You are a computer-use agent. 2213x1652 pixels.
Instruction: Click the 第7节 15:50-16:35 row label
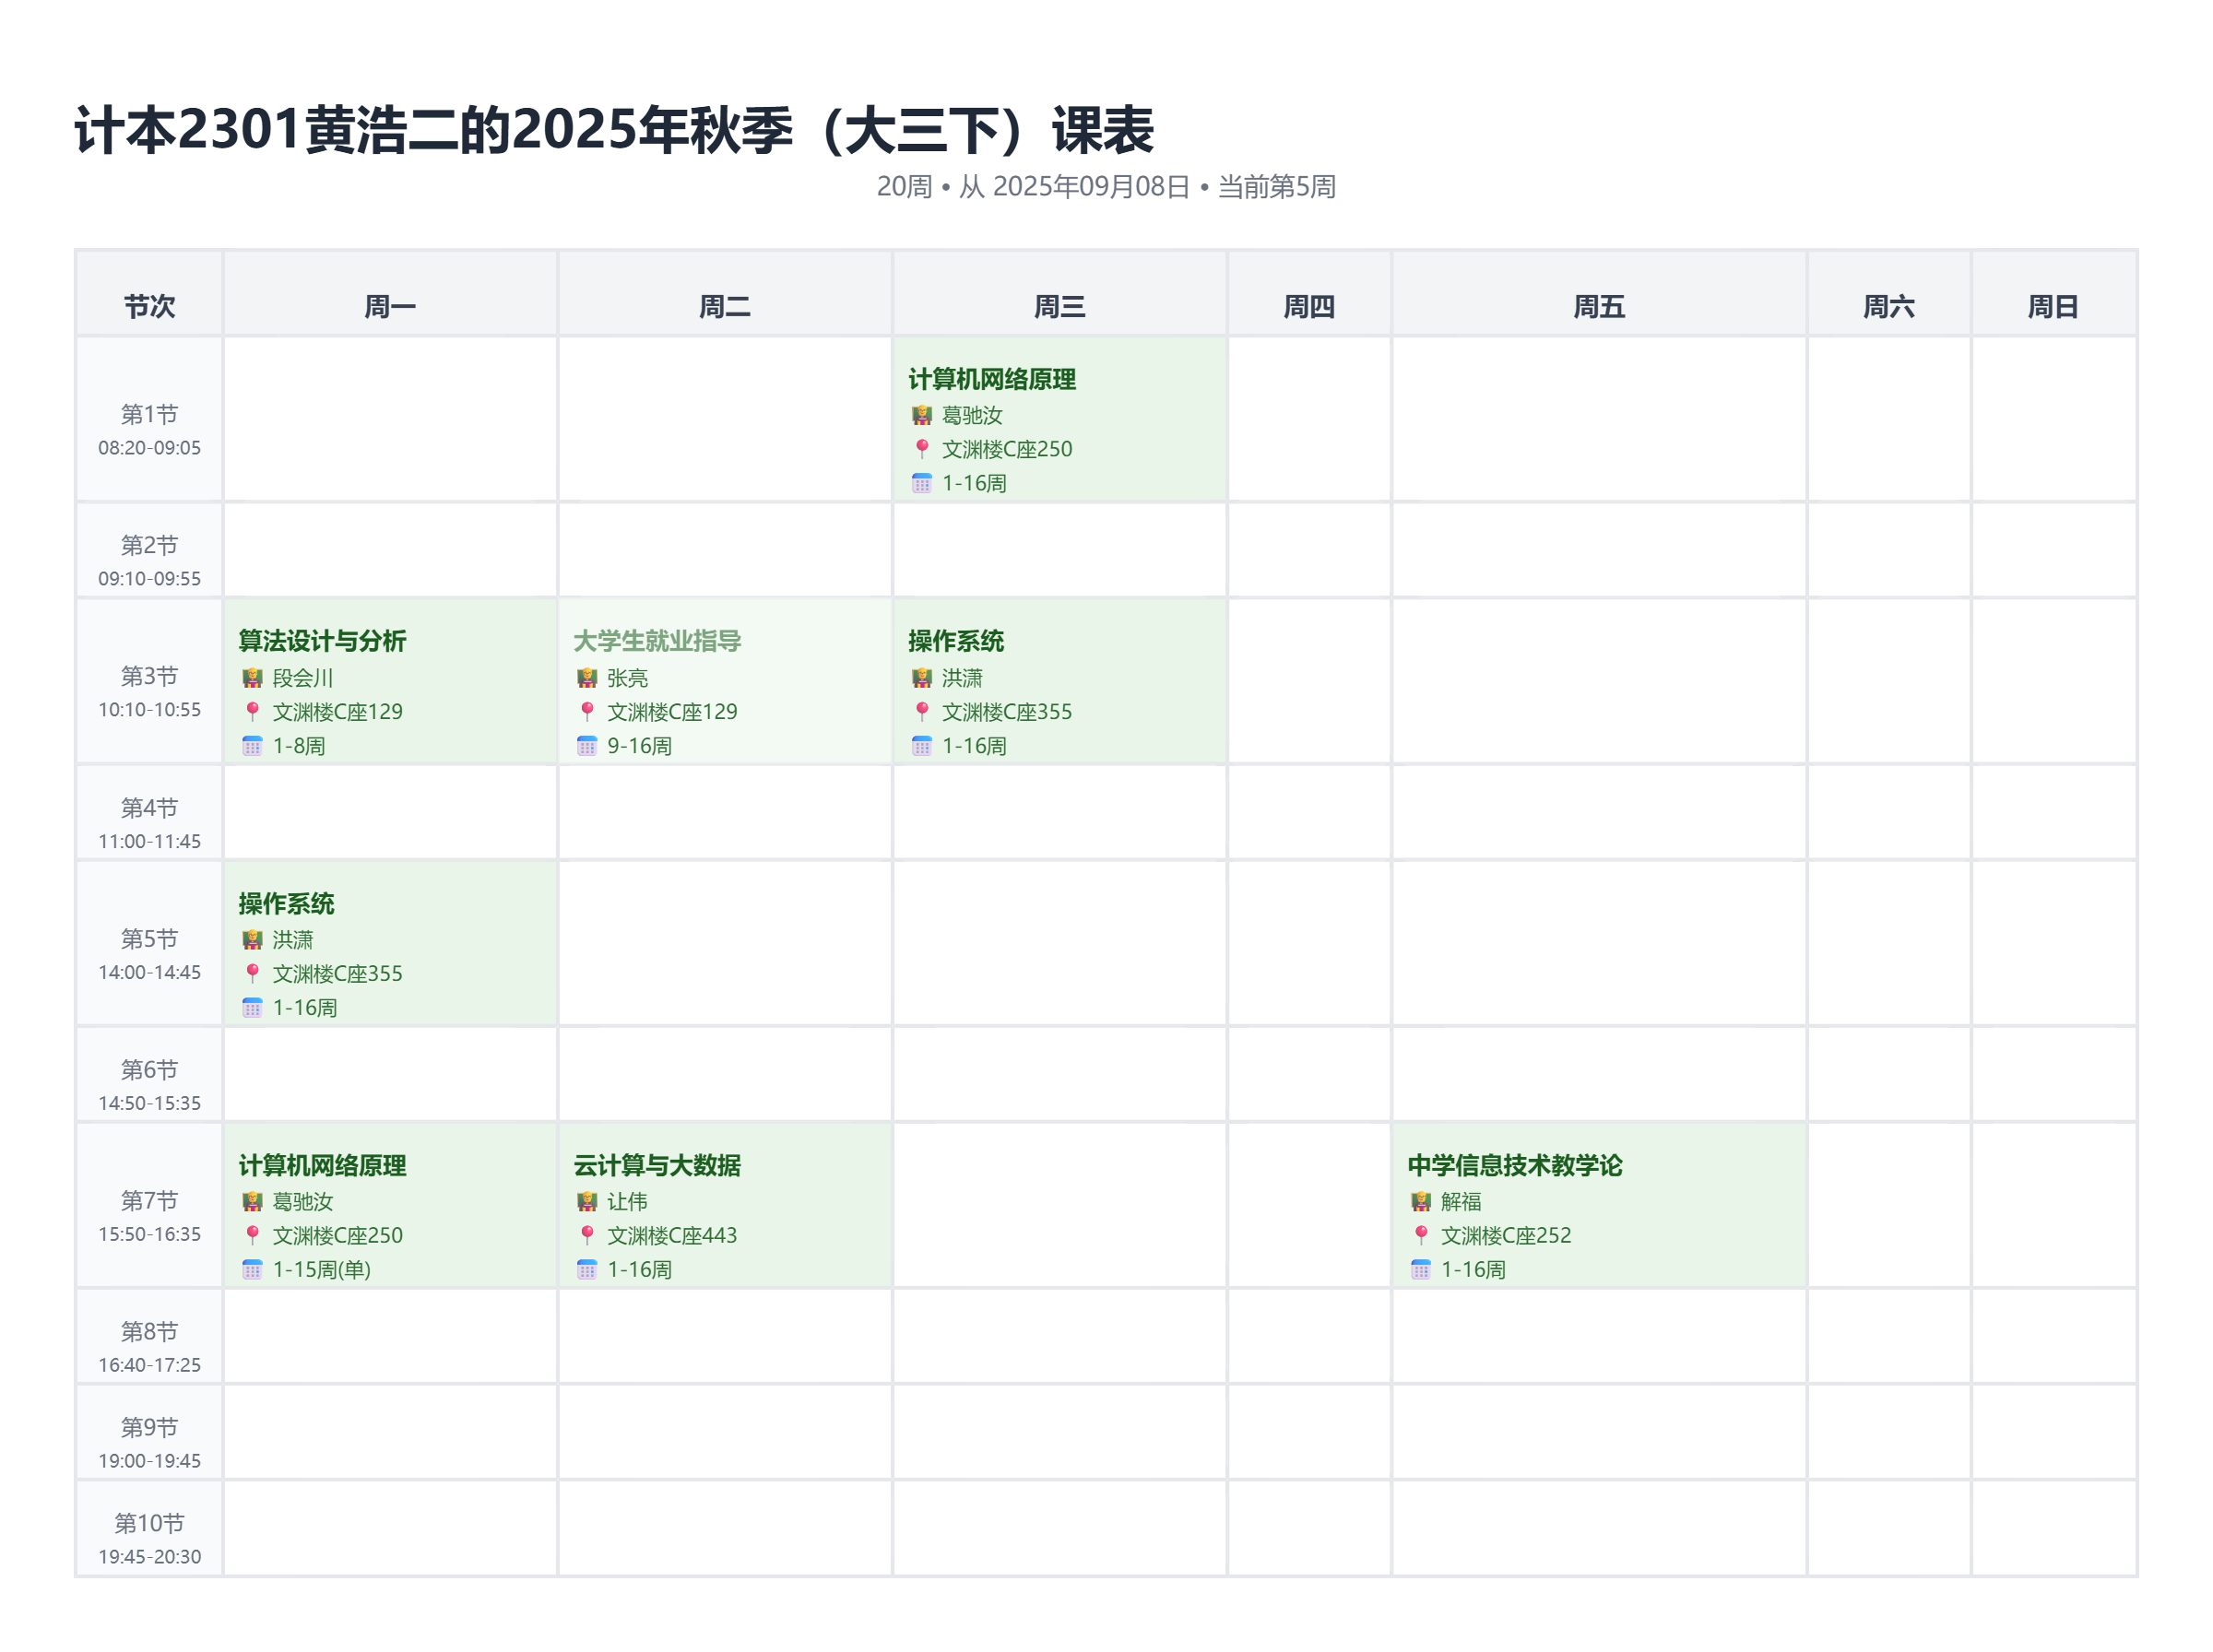tap(148, 1215)
